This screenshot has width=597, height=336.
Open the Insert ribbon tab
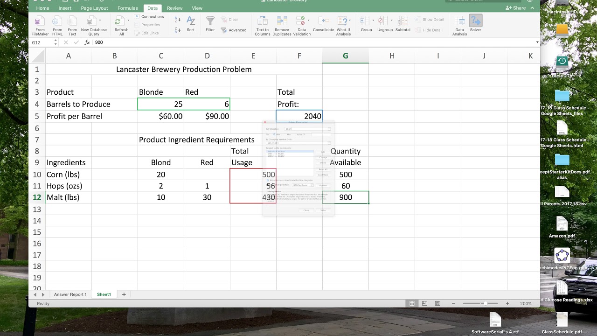tap(65, 8)
